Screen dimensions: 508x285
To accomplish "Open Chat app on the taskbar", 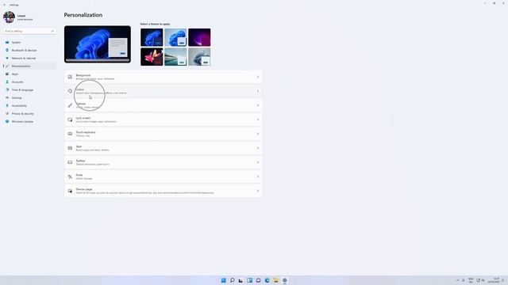I will click(x=258, y=280).
